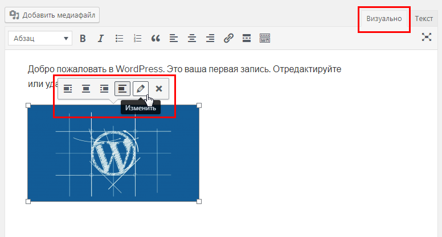Enter distraction-free fullscreen mode
Screen dimensions: 442x237
click(x=427, y=37)
